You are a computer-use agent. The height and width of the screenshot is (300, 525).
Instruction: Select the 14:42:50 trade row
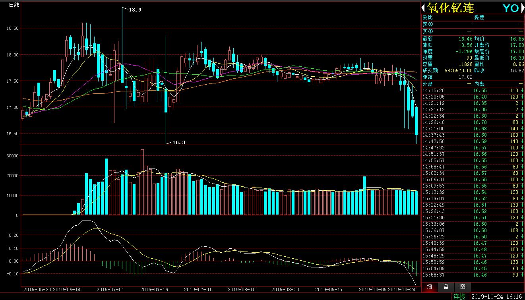473,141
